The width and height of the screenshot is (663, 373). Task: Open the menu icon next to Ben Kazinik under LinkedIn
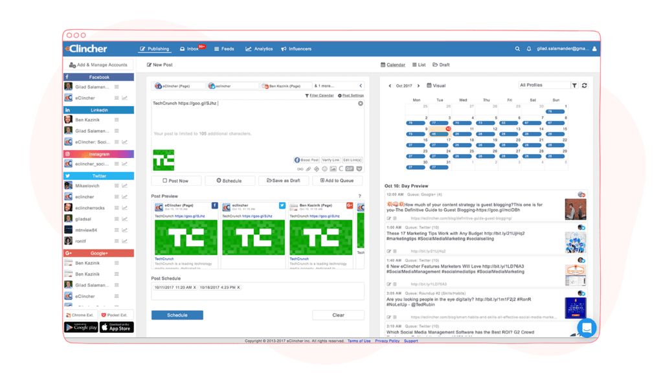[117, 120]
